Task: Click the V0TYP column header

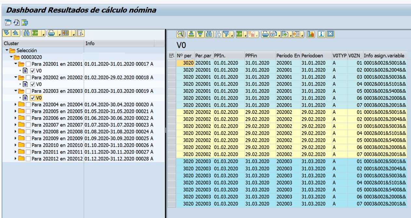Action: point(340,55)
